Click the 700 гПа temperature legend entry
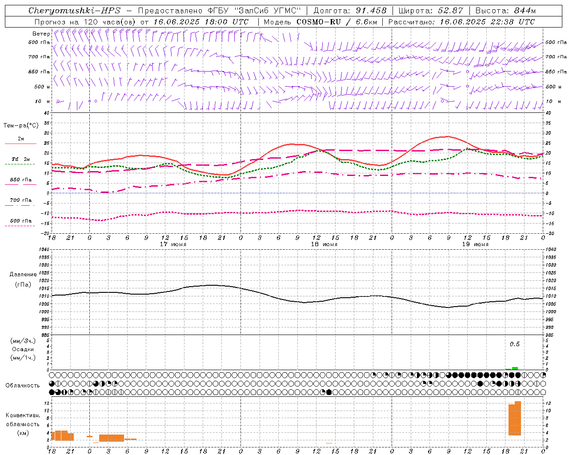Screen dimensions: 569x455 click(x=20, y=200)
